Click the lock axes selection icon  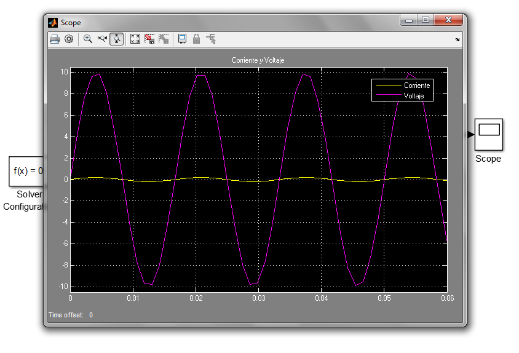pyautogui.click(x=196, y=39)
